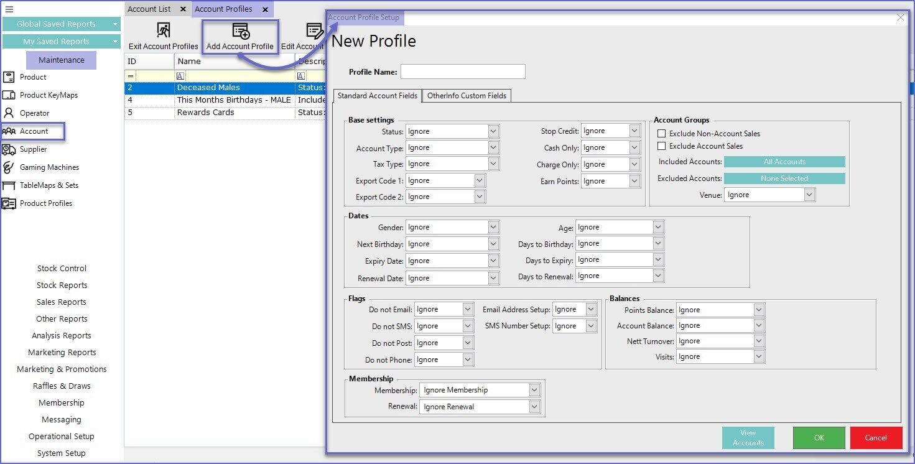Screen dimensions: 915x464
Task: Click the Add Account Profile toolbar icon
Action: pos(240,32)
